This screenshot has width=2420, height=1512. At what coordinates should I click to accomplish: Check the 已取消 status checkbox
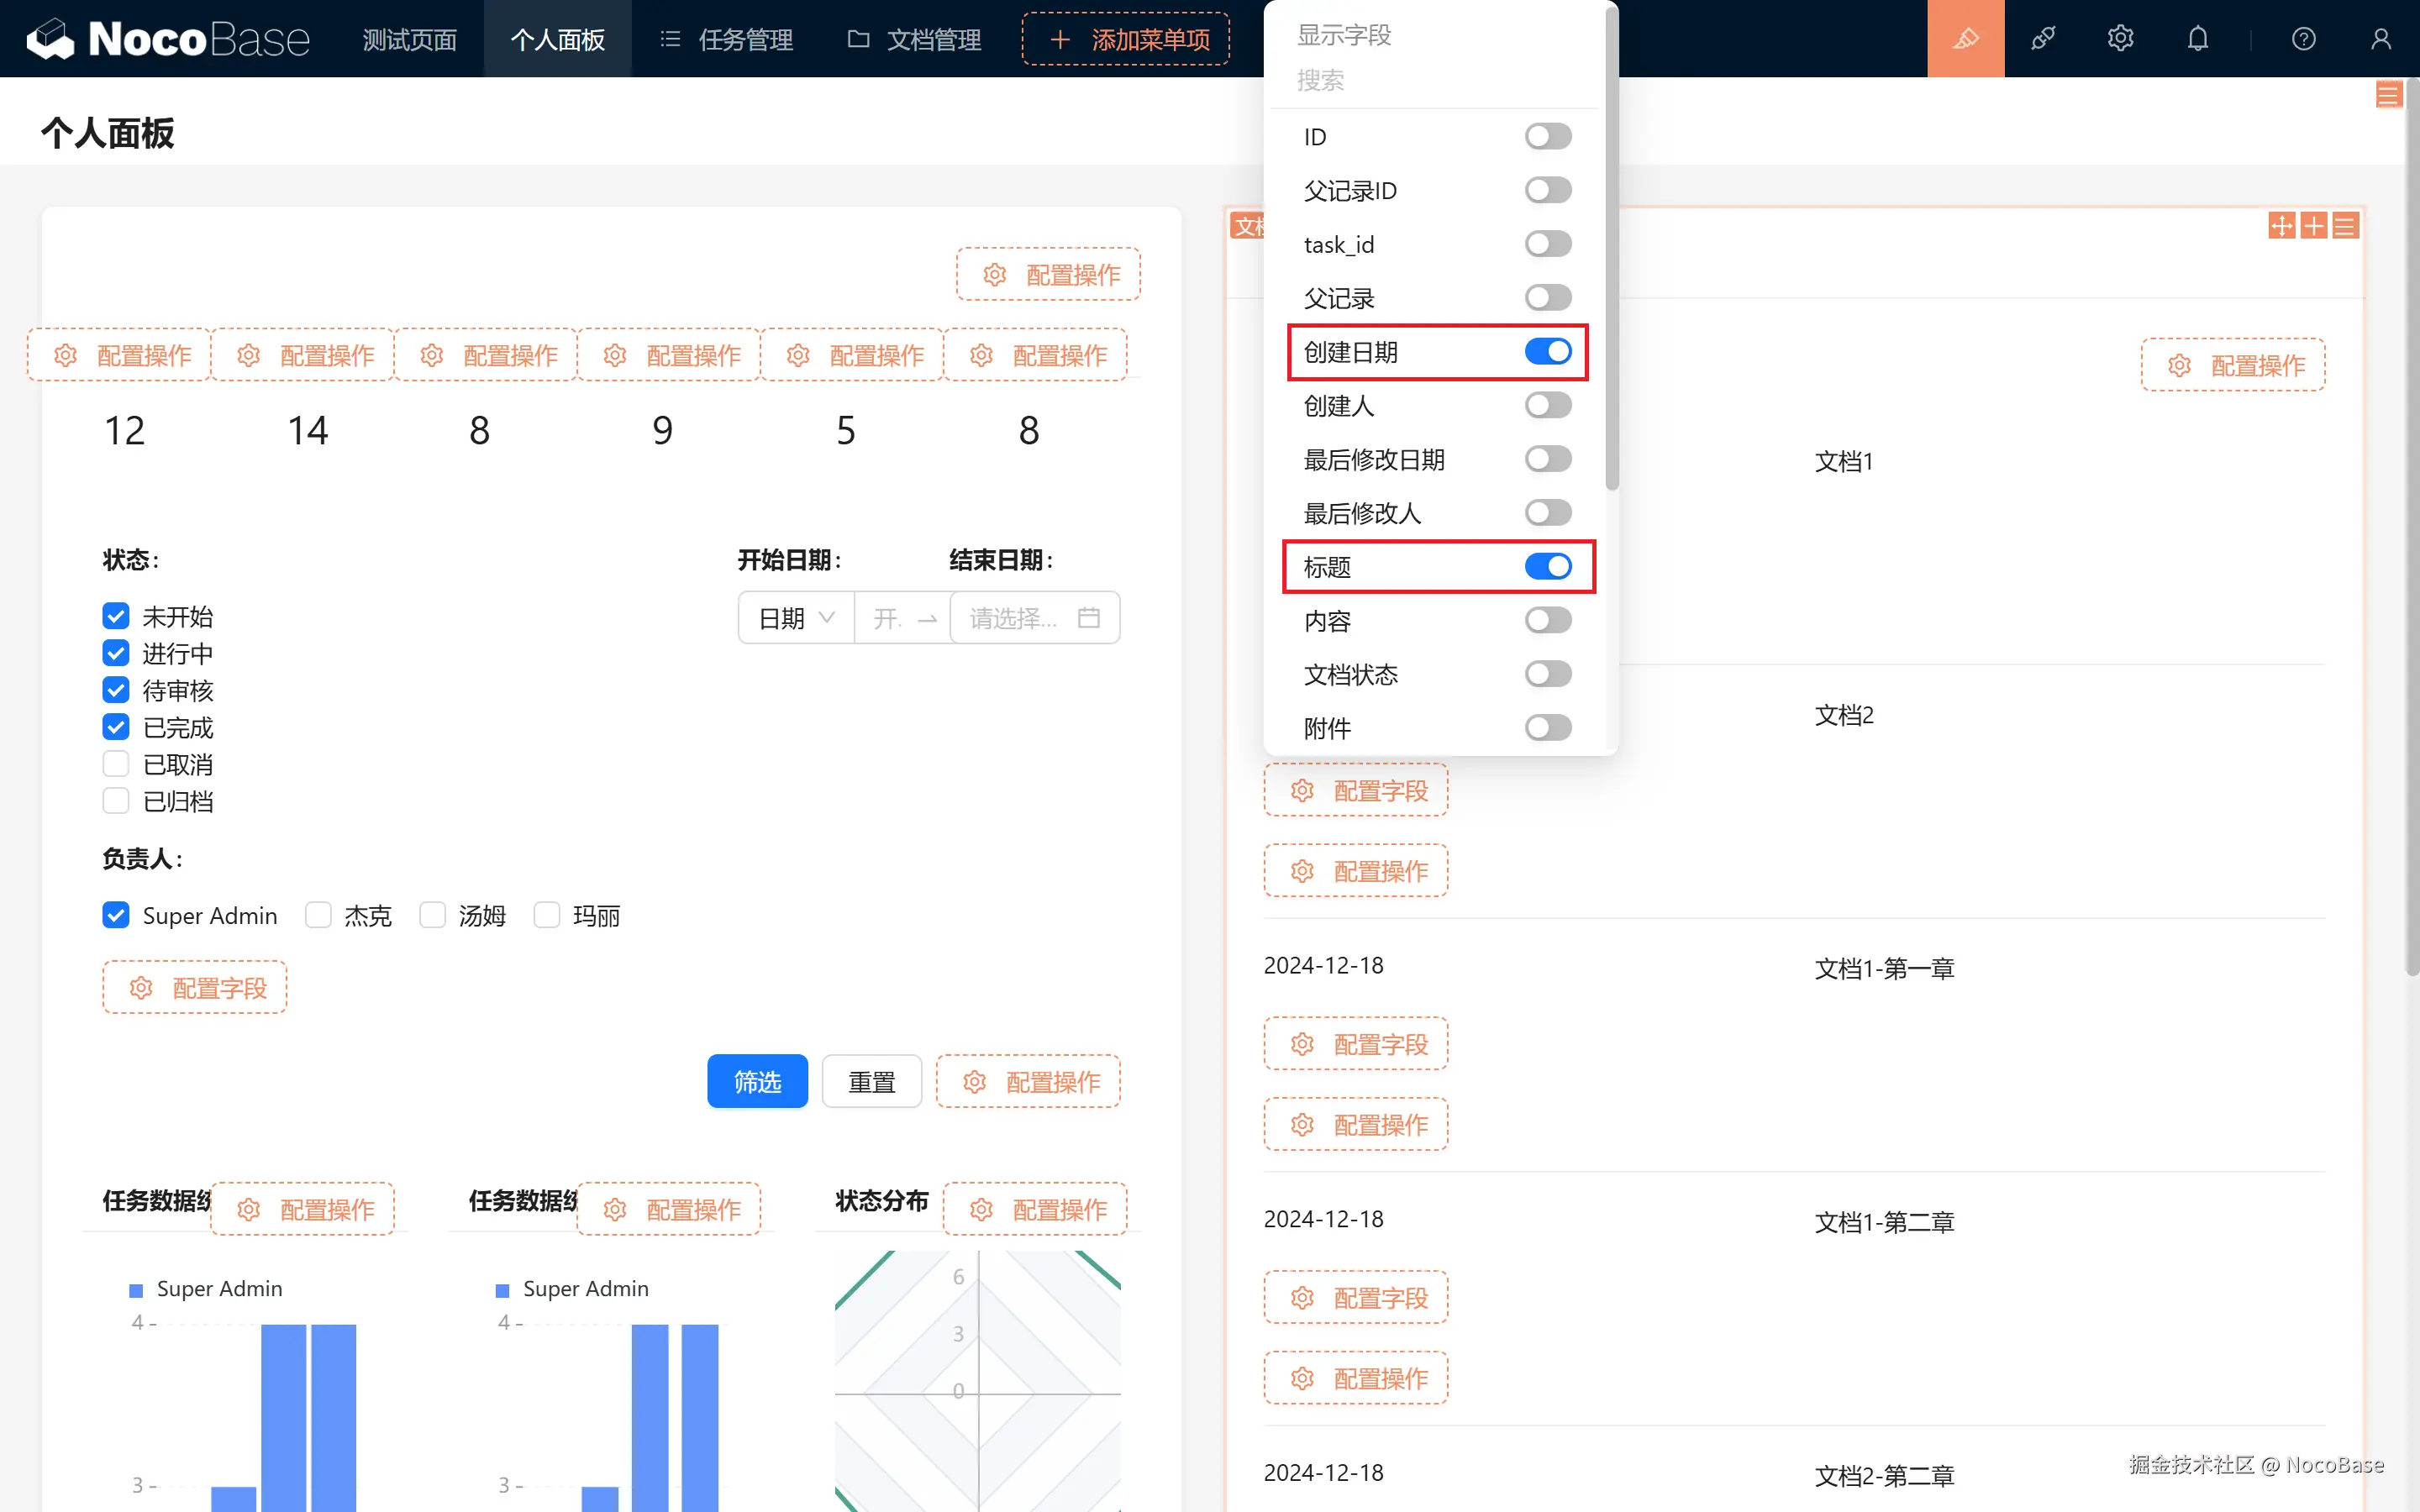click(x=116, y=764)
